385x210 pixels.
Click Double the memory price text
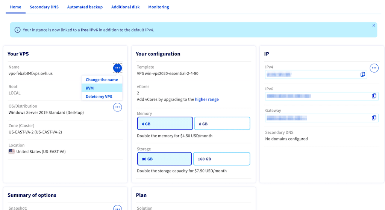(x=174, y=136)
